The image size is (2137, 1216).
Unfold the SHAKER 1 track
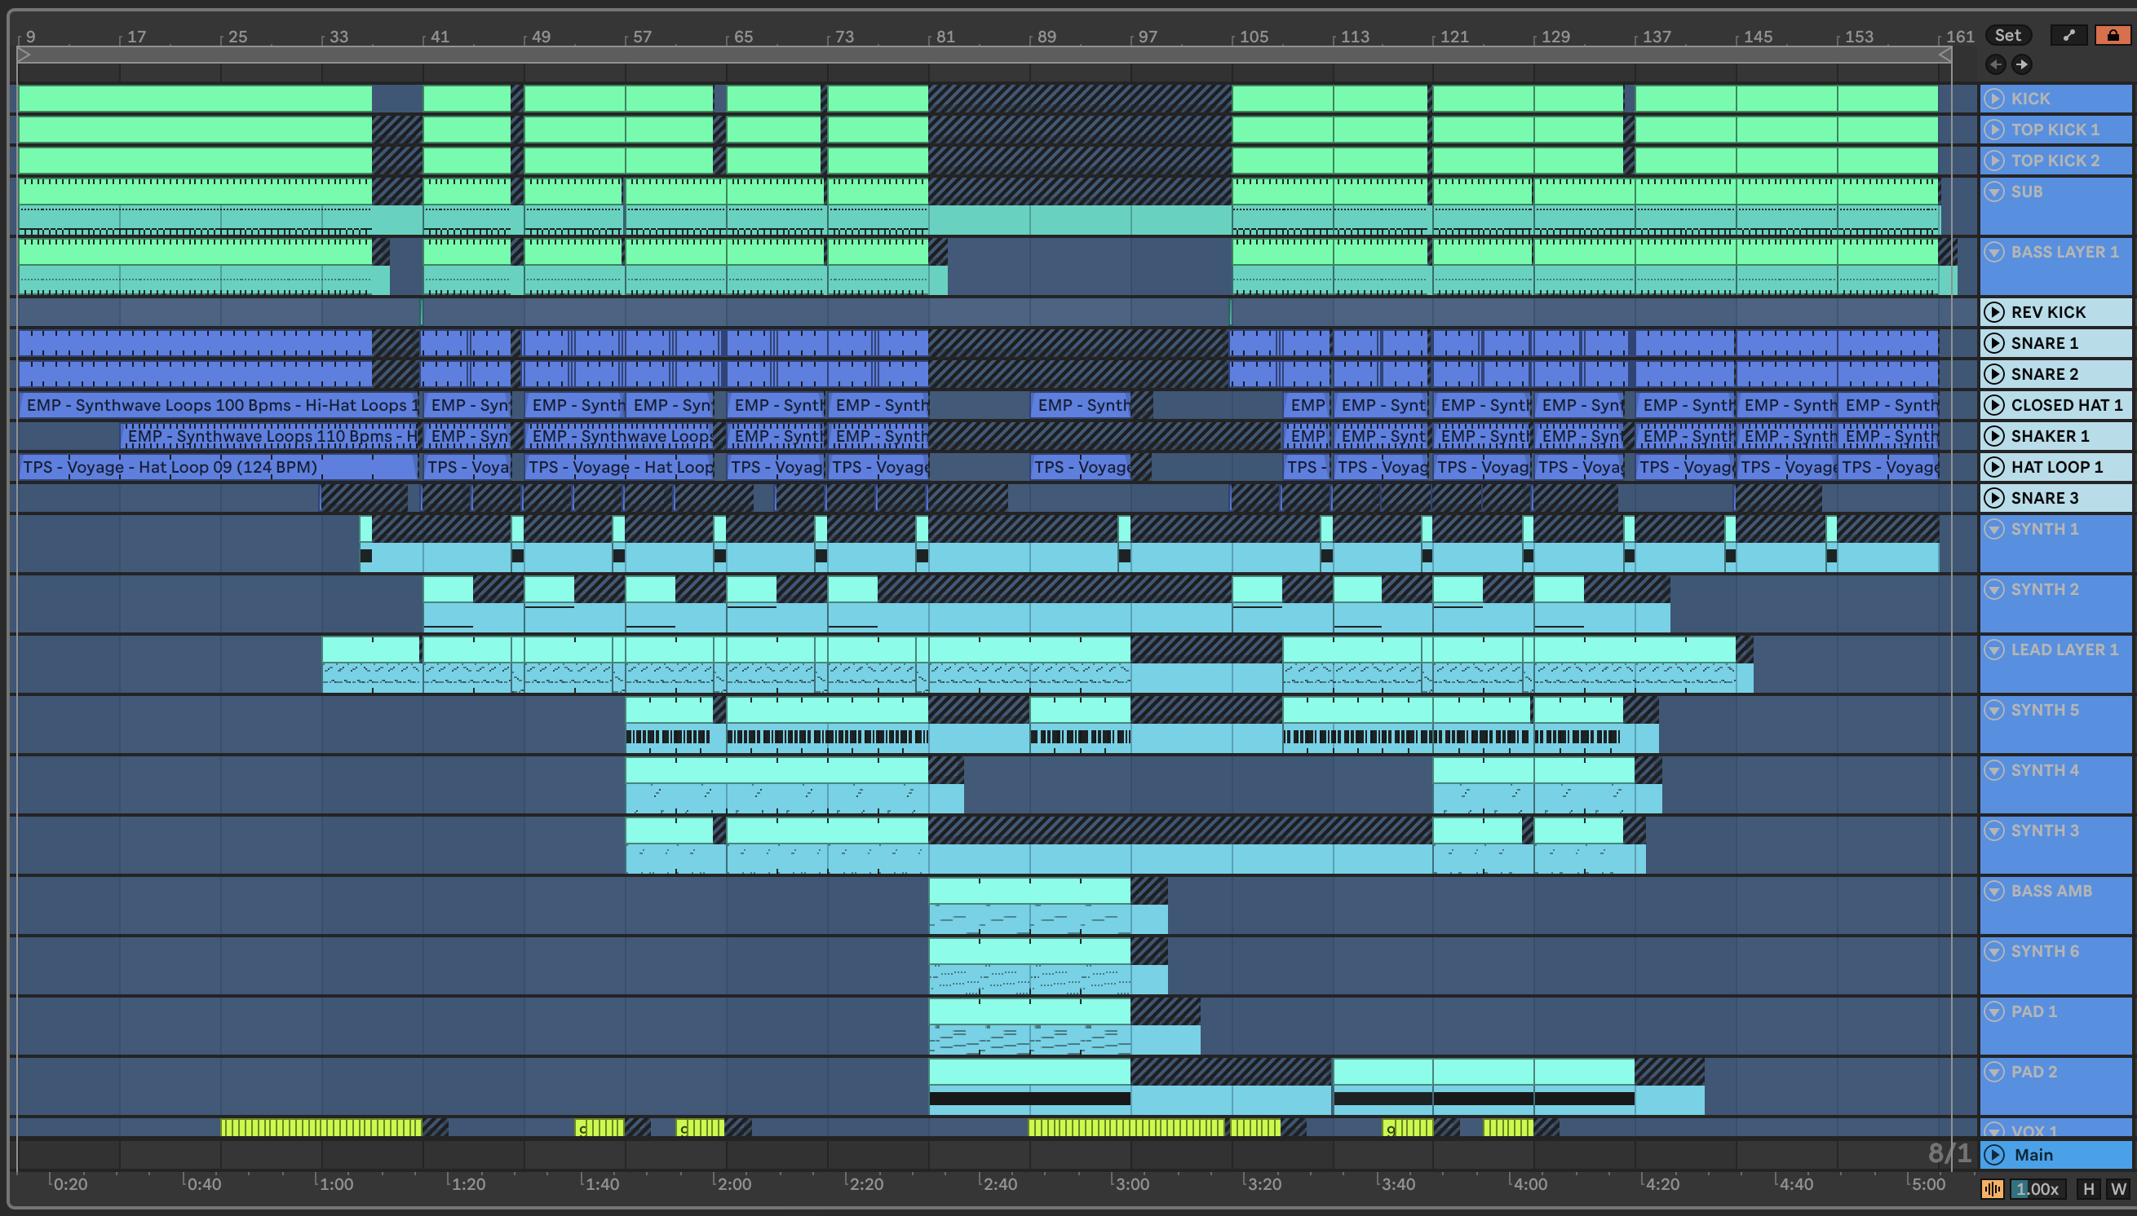(1994, 436)
